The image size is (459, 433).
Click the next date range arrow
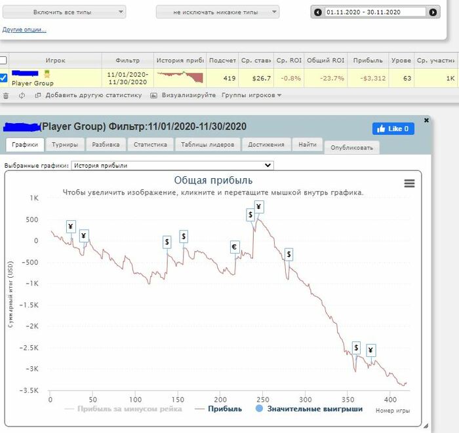coord(433,12)
